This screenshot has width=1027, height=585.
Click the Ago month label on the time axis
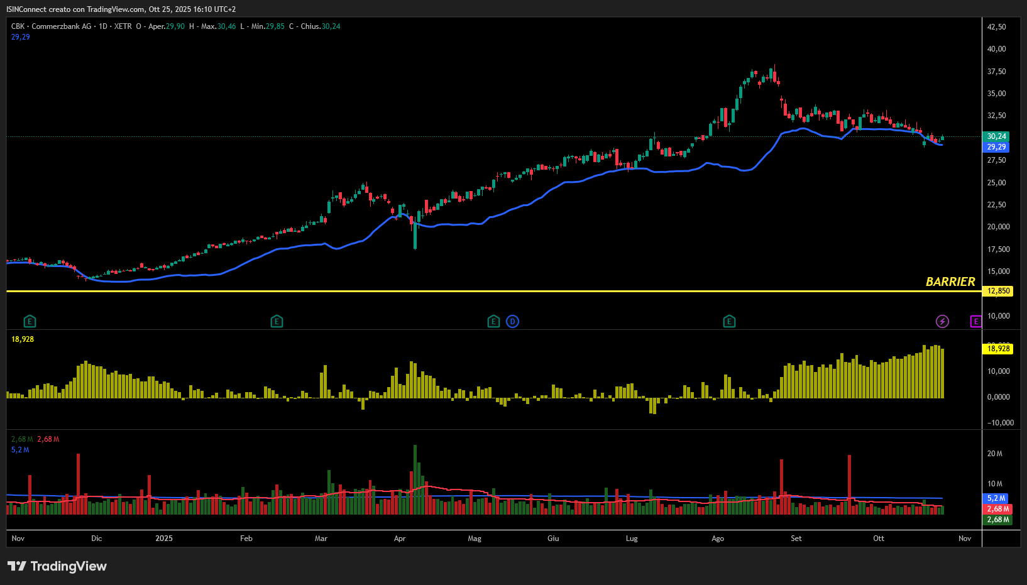pyautogui.click(x=718, y=539)
